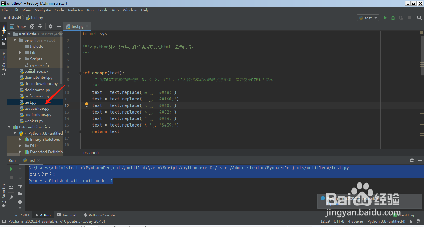Open the test run configuration dropdown
424x227 pixels.
click(x=368, y=18)
